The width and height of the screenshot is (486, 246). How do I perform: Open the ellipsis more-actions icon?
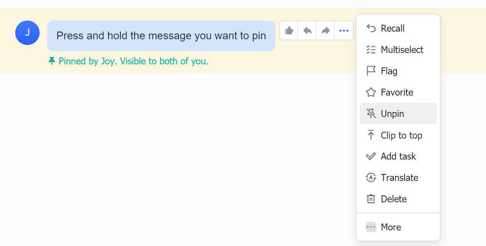(x=343, y=30)
